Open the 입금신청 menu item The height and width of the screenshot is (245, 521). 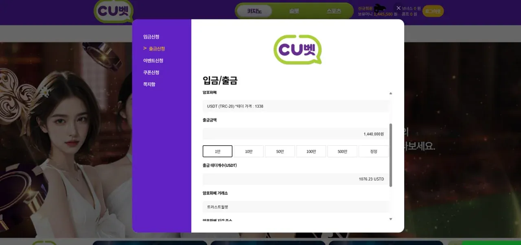[x=151, y=37]
